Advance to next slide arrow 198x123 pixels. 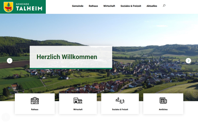pos(188,61)
